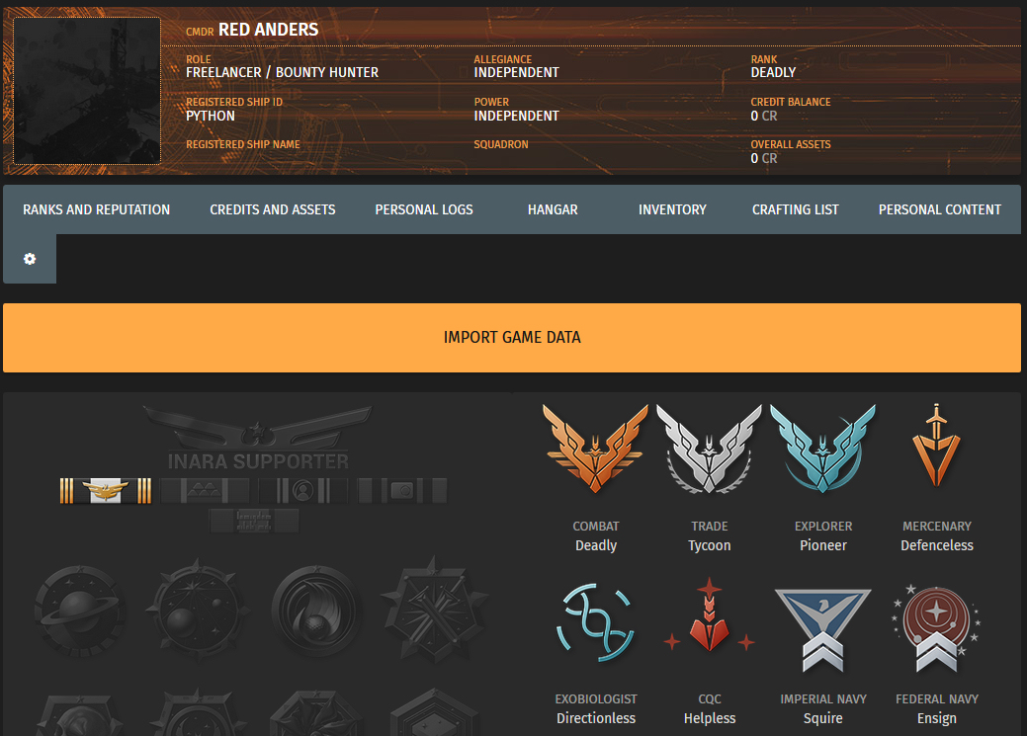Click the Defenceless rank label
1027x736 pixels.
click(x=937, y=545)
